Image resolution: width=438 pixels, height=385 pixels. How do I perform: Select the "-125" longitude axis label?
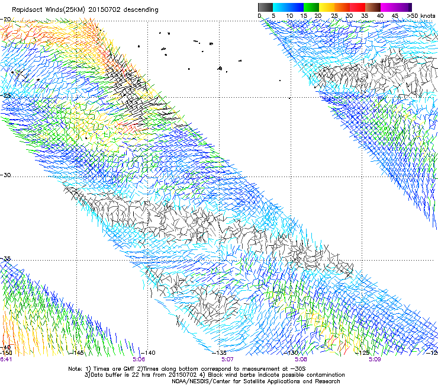362,352
